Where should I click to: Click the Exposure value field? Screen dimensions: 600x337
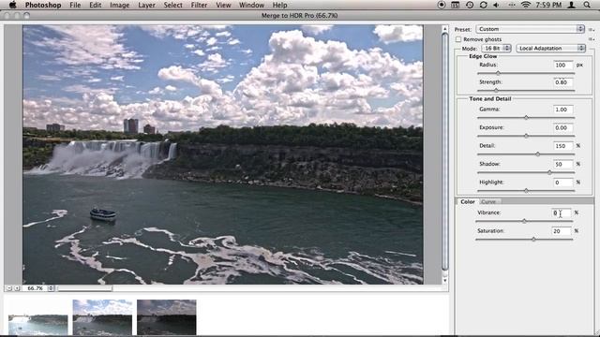pyautogui.click(x=562, y=127)
